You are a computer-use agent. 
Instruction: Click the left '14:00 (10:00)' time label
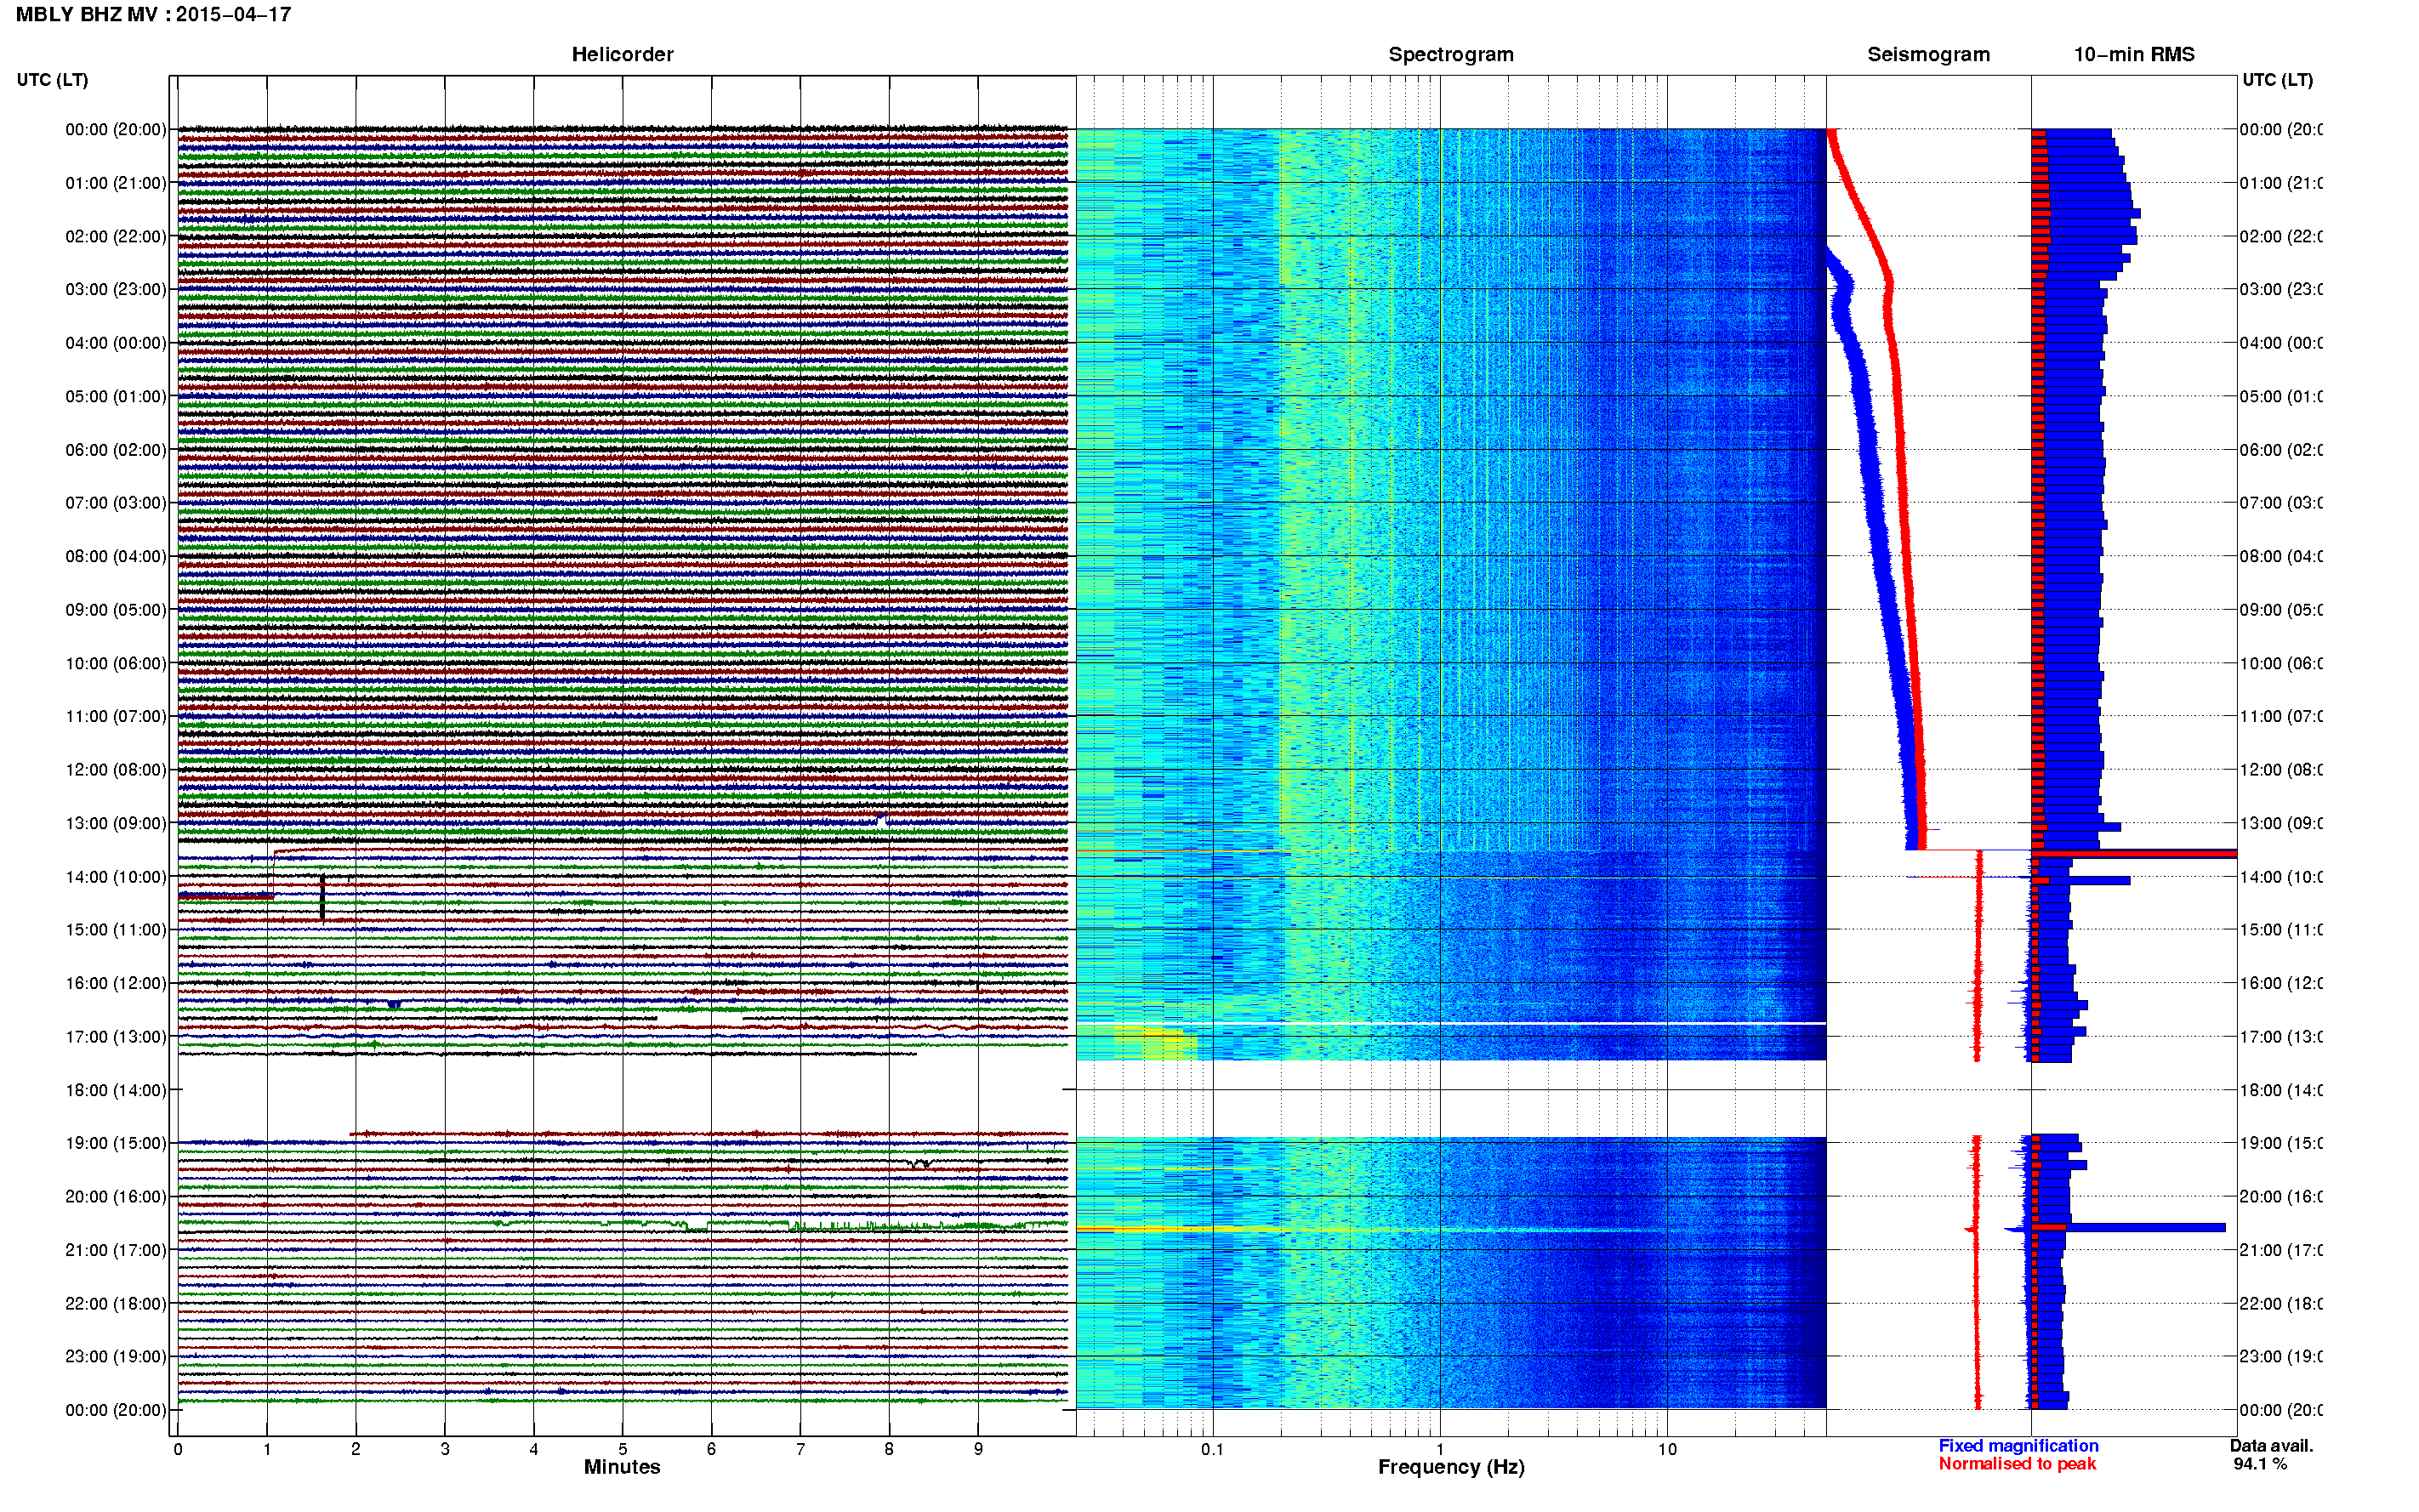tap(116, 877)
